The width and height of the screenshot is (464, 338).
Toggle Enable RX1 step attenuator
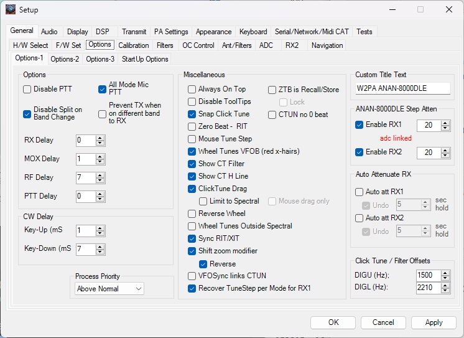click(x=359, y=124)
